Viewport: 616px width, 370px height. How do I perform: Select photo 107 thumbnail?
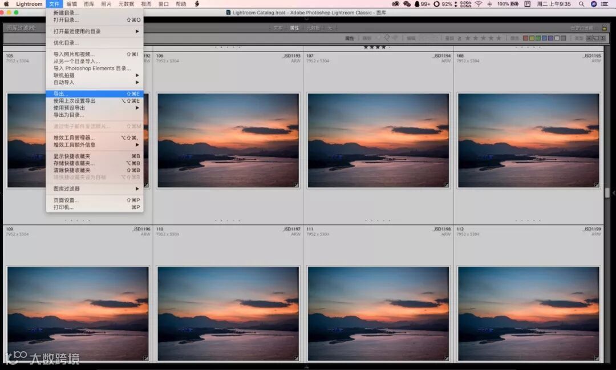tap(378, 140)
